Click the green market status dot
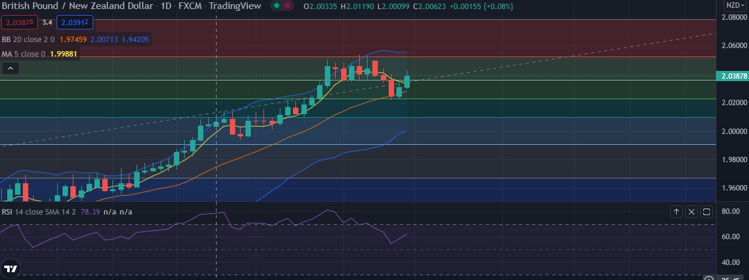The width and height of the screenshot is (749, 280). [276, 6]
